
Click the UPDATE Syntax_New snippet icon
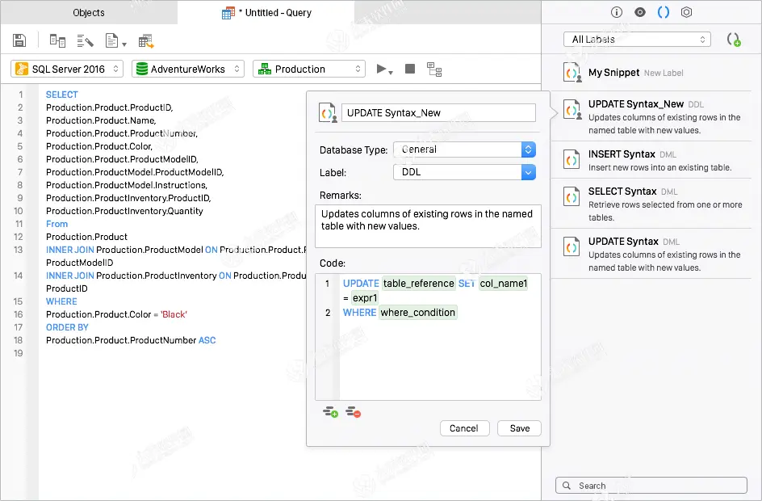pyautogui.click(x=572, y=109)
